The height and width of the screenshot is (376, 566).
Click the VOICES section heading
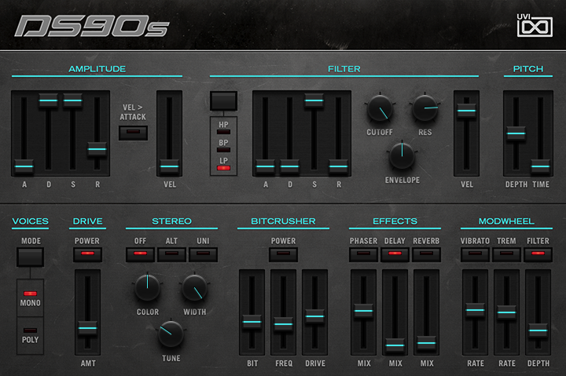click(x=31, y=221)
